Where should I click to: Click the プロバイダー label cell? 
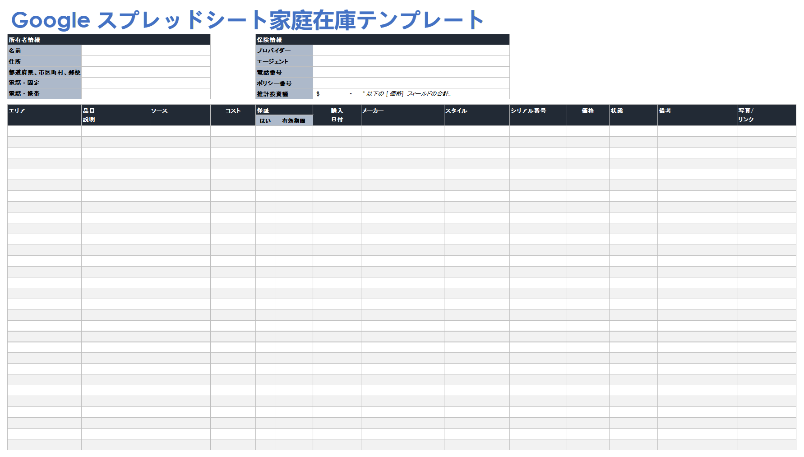pyautogui.click(x=284, y=51)
